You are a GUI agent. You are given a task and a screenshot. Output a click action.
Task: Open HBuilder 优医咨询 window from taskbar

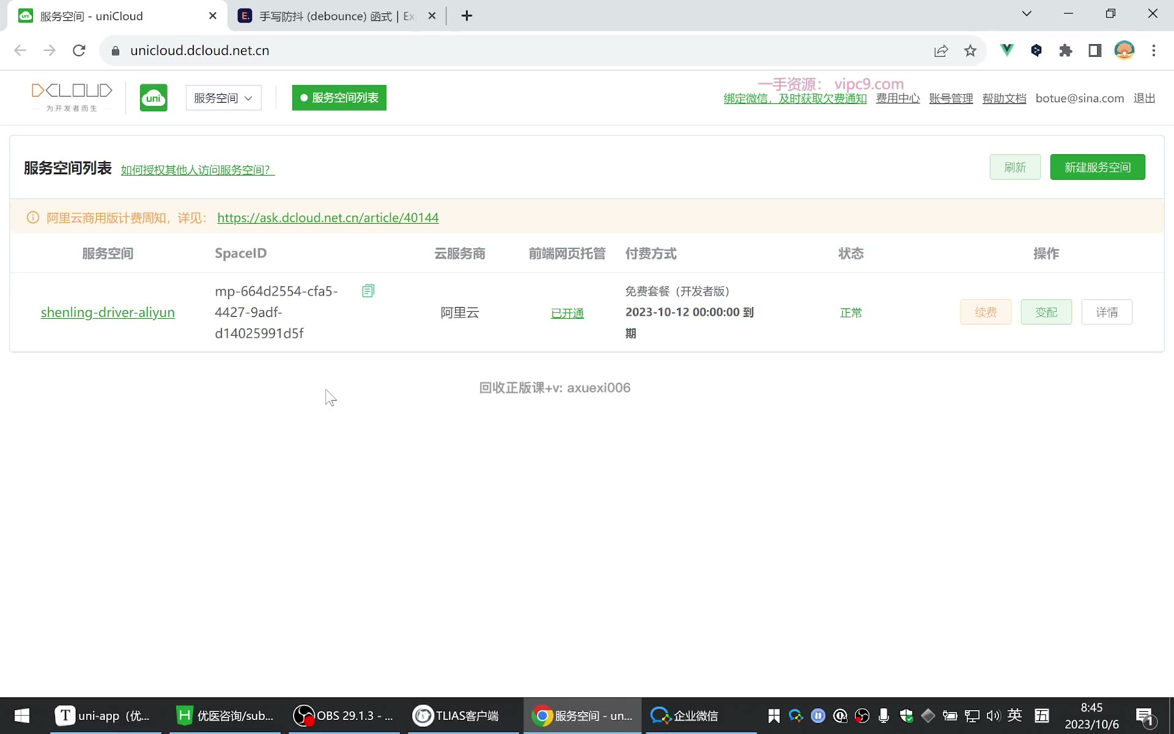point(224,716)
